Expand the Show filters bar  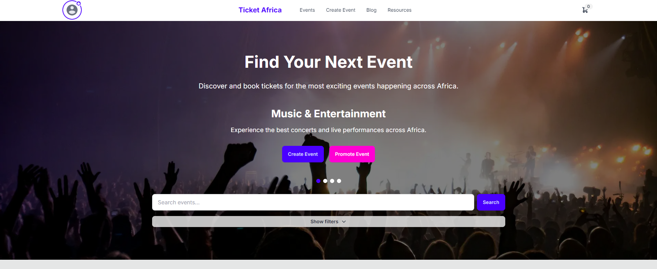[328, 222]
